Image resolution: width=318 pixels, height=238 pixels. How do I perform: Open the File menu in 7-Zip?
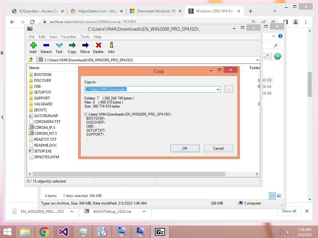coord(32,37)
